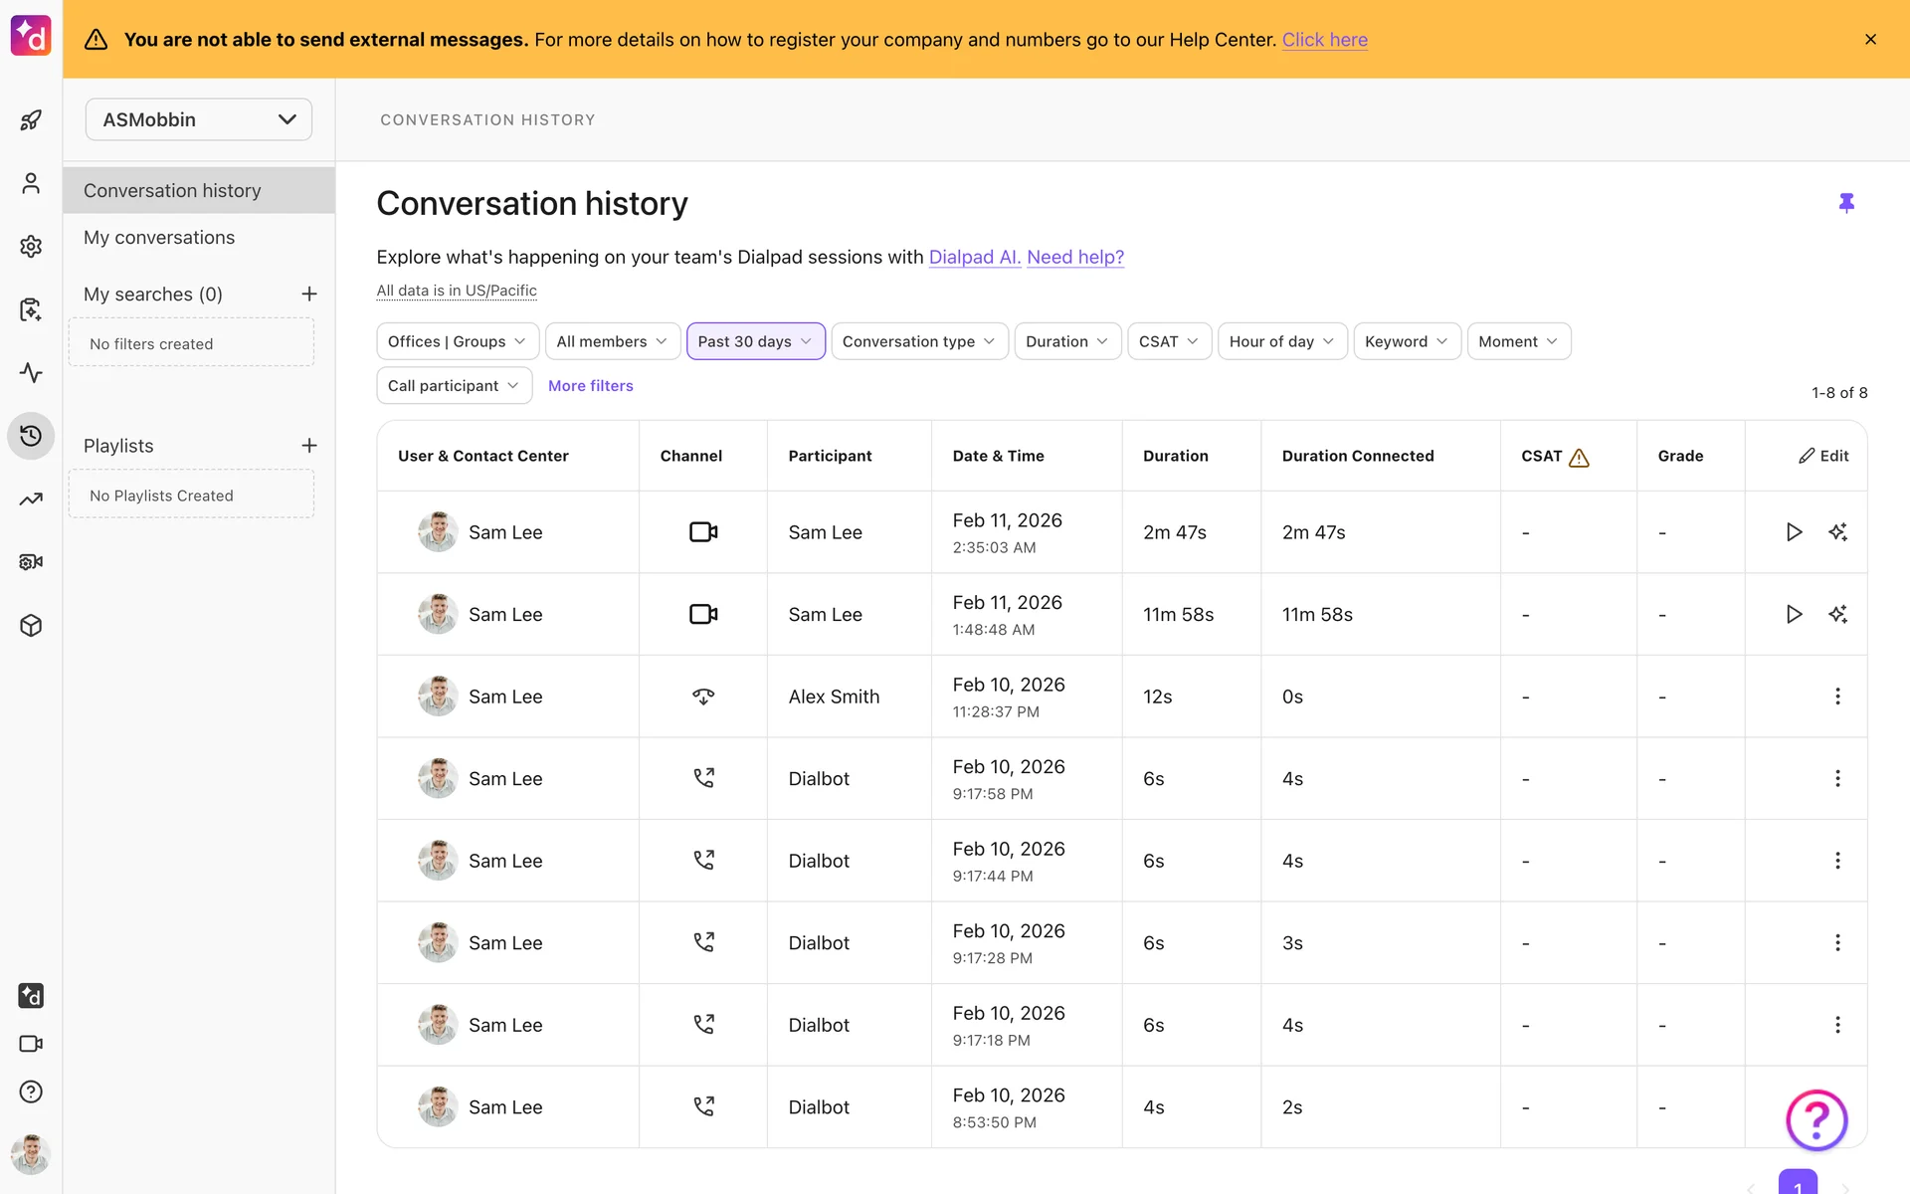Select Conversation history sidebar item
The image size is (1910, 1194).
coord(172,191)
